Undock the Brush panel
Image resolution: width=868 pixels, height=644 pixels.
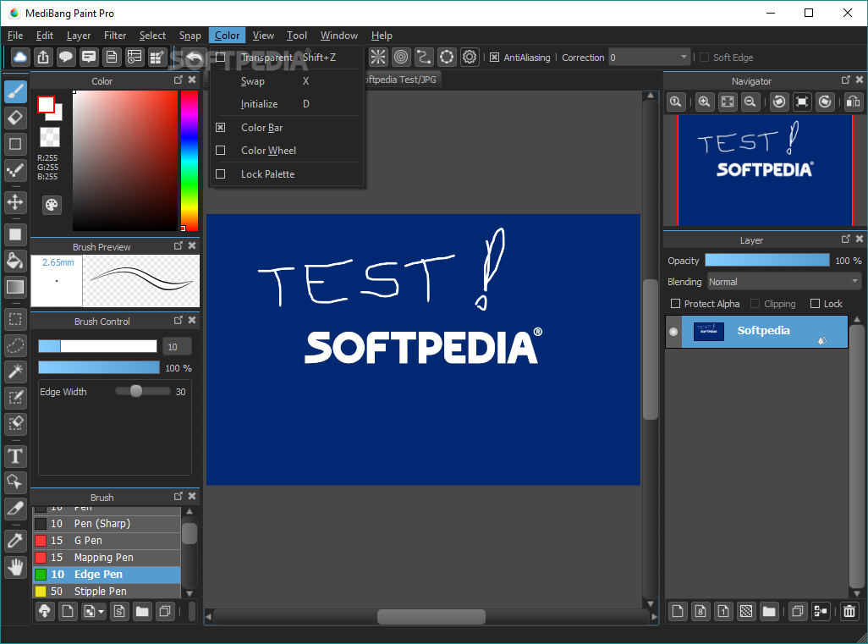[179, 496]
